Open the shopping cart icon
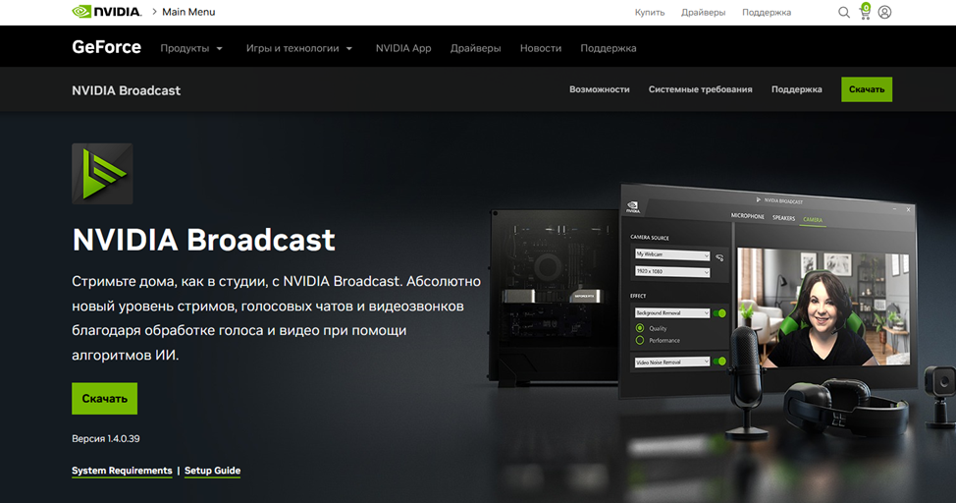This screenshot has width=956, height=503. [865, 12]
